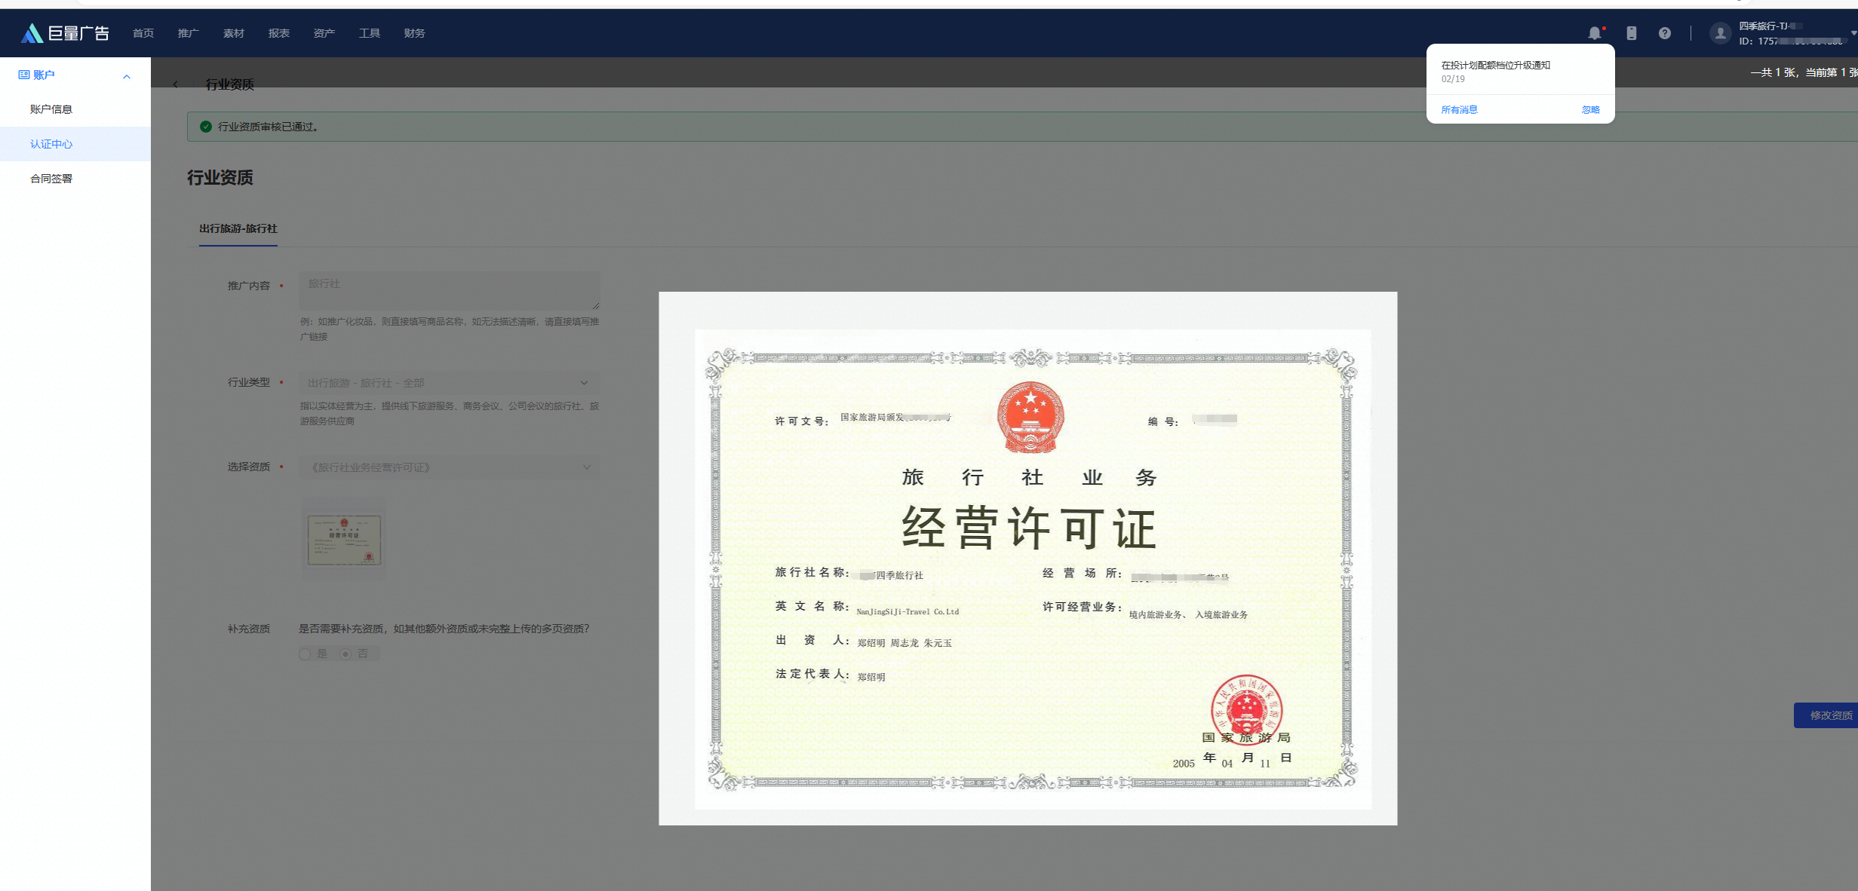Click the help question mark icon
Screen dimensions: 1858x891
[x=1664, y=33]
